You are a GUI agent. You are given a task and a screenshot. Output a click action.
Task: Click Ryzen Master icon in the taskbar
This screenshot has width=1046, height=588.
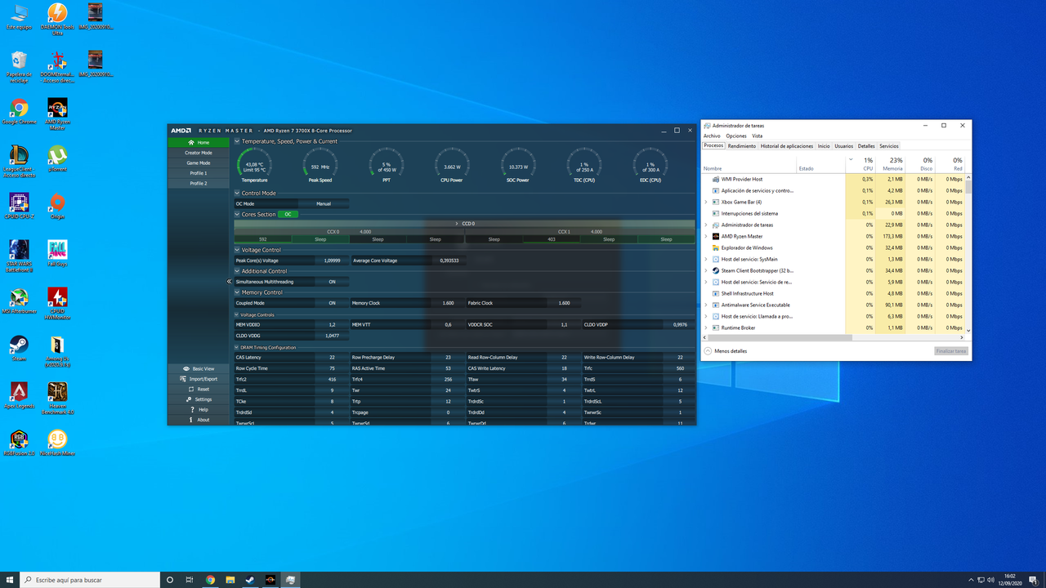[270, 580]
